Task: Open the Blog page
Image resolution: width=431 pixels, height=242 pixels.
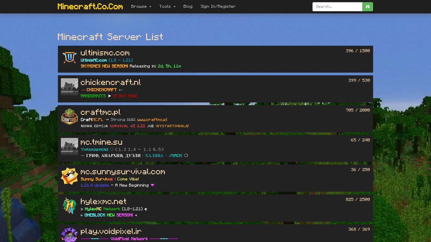Action: click(188, 6)
